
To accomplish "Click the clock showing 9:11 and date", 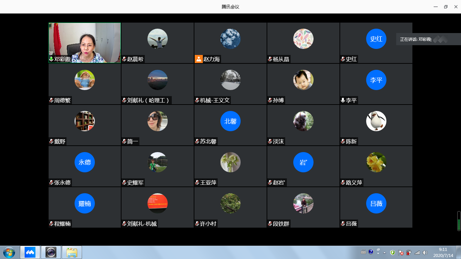I will pos(442,252).
